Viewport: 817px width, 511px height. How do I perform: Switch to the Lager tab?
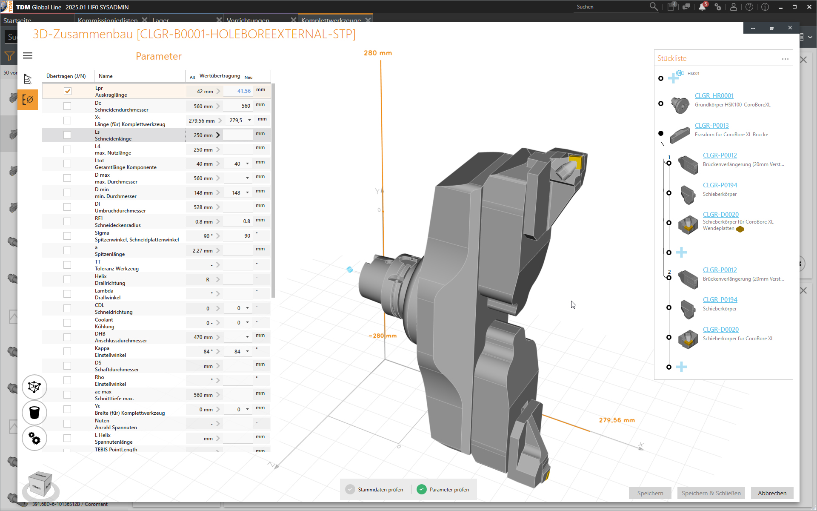[160, 20]
